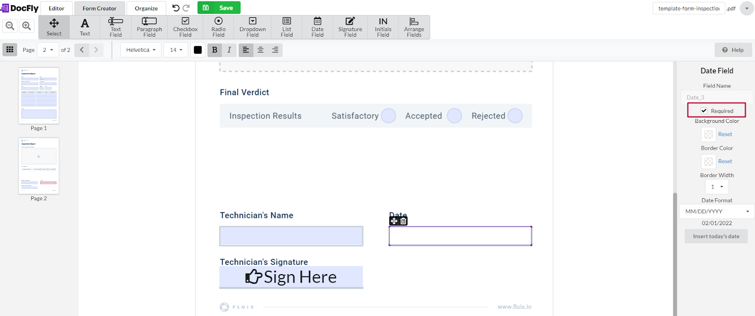Switch to the Organize tab
This screenshot has width=755, height=316.
coord(146,8)
